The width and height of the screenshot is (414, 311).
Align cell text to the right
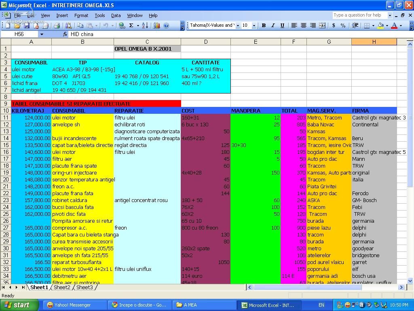[313, 26]
